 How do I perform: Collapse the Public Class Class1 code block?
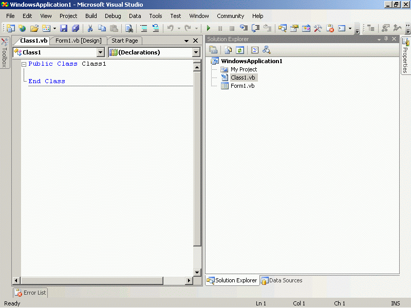pos(24,64)
